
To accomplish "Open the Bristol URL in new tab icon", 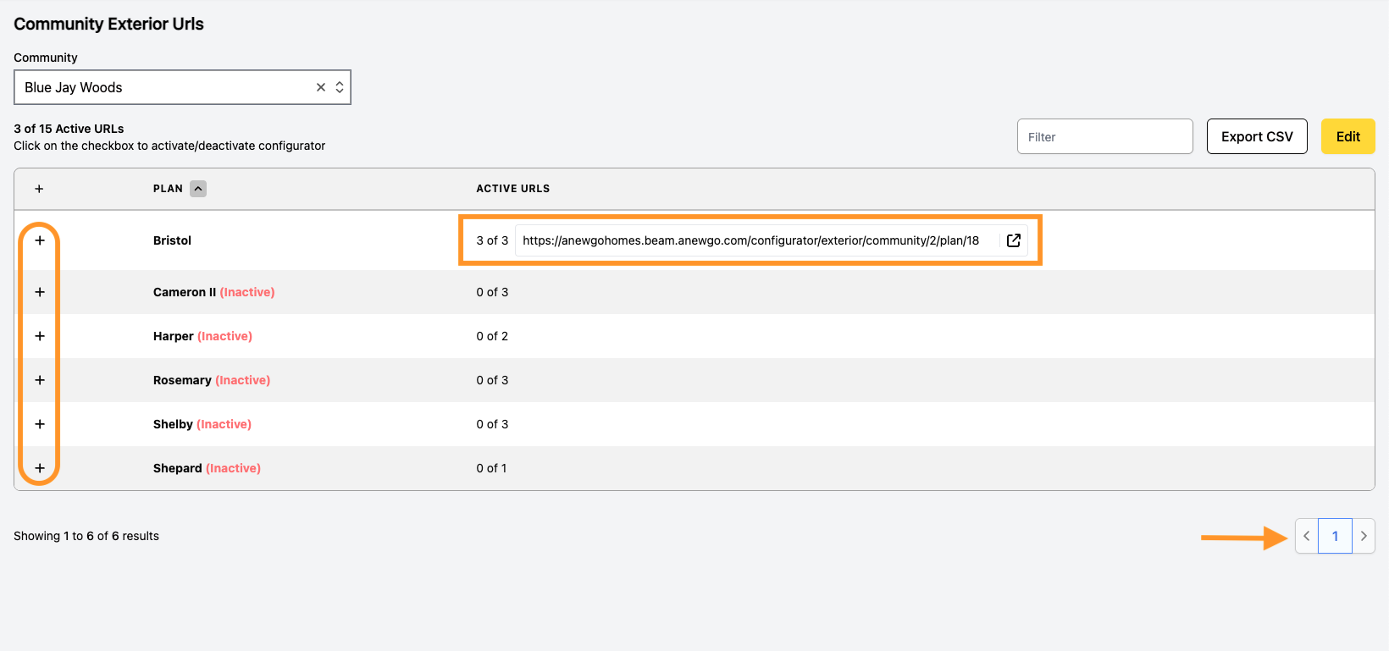I will pyautogui.click(x=1013, y=240).
